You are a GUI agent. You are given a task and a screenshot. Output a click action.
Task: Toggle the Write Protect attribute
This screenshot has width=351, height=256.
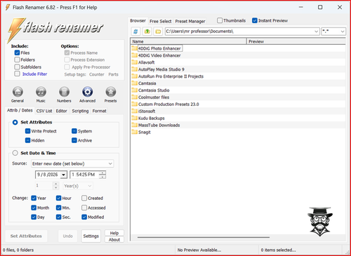(x=27, y=131)
